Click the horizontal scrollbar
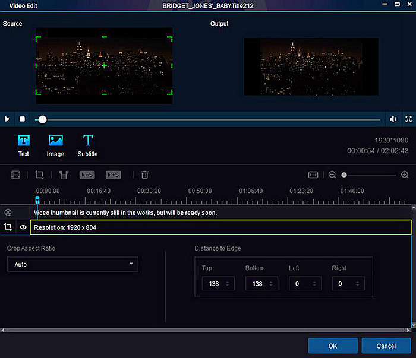 [206, 330]
